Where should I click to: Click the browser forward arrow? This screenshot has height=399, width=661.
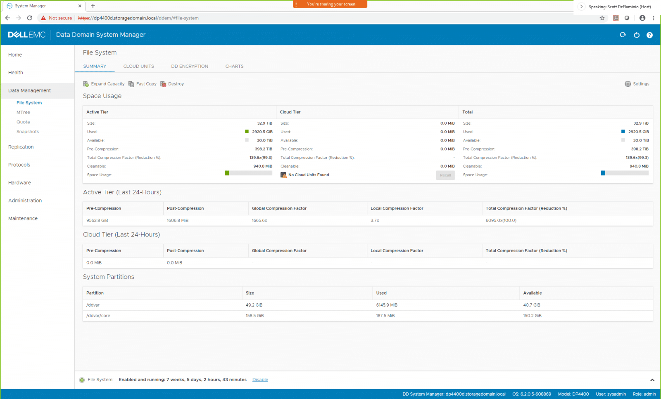(19, 18)
